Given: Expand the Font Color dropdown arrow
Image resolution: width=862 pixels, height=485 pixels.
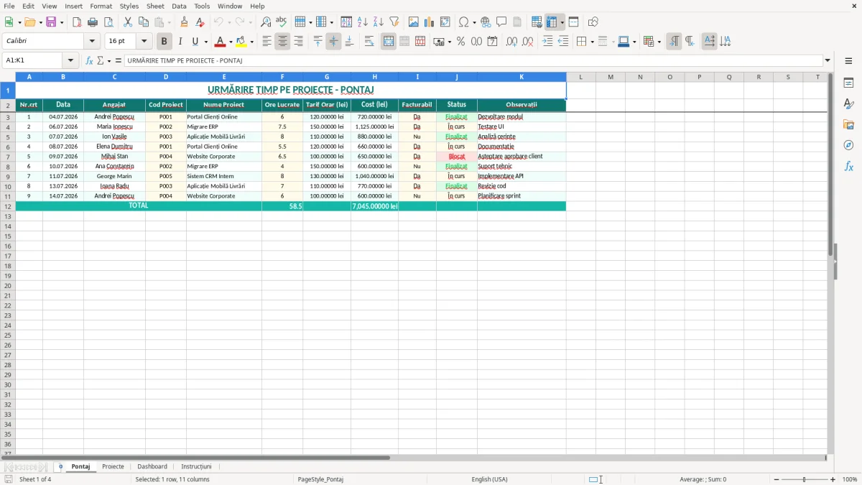Looking at the screenshot, I should pos(231,42).
